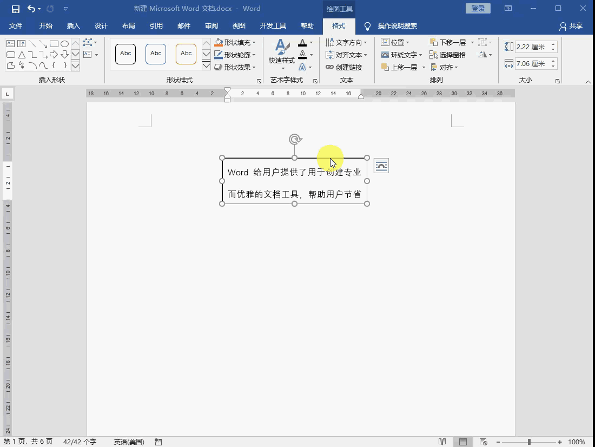Pick the right brace shape
595x447 pixels.
(65, 65)
